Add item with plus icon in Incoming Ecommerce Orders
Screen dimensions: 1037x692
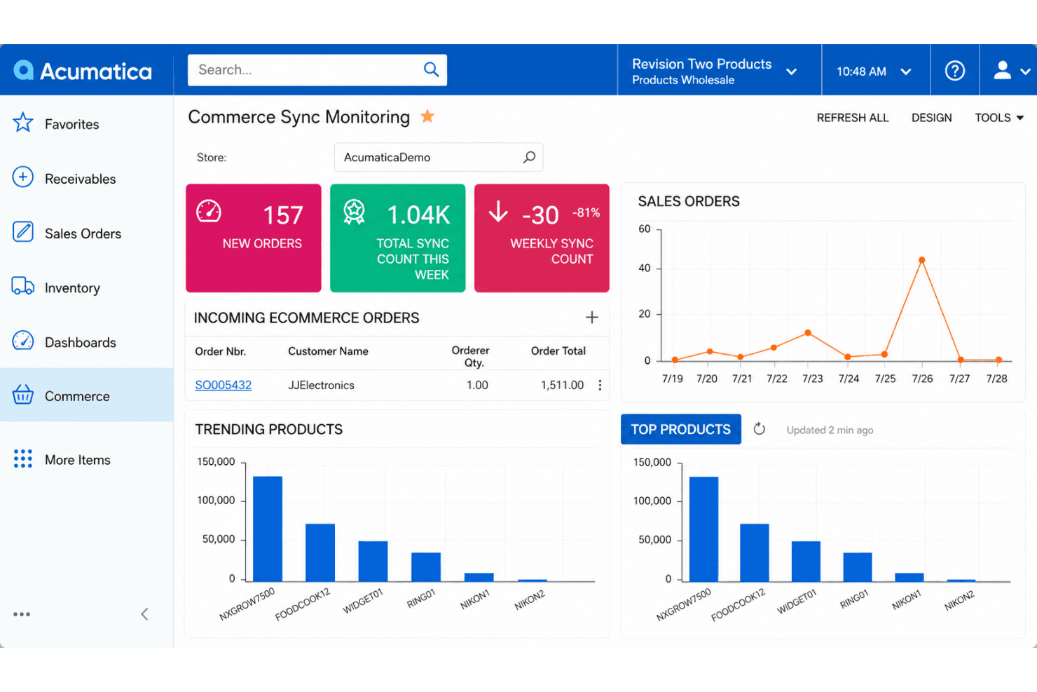pos(592,318)
